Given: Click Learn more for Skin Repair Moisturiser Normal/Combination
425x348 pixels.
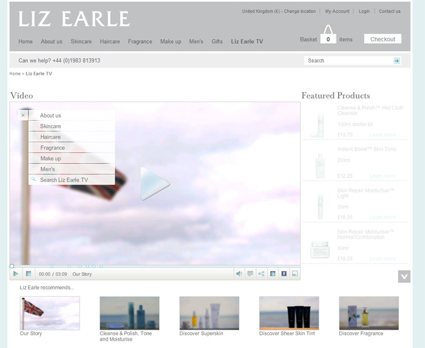Looking at the screenshot, I should coord(382,259).
